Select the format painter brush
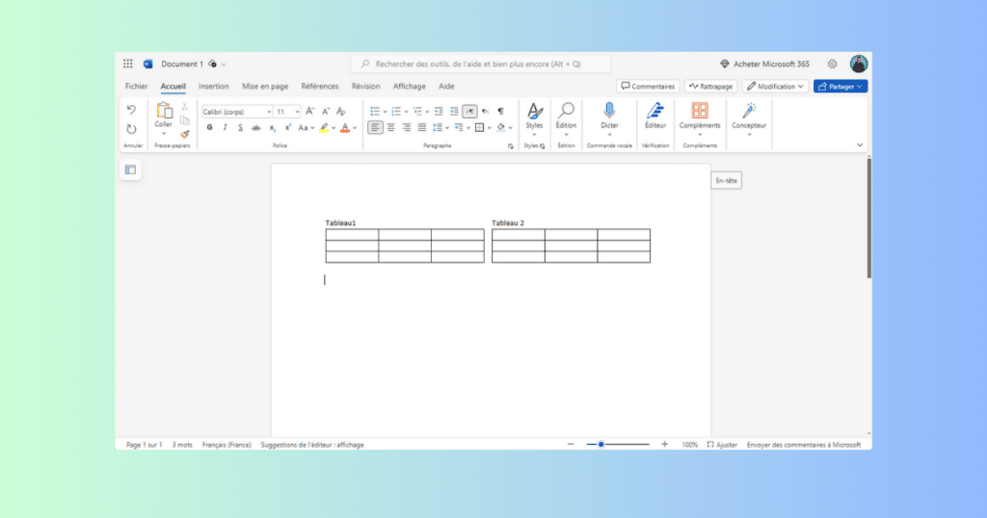This screenshot has height=518, width=987. [x=184, y=134]
